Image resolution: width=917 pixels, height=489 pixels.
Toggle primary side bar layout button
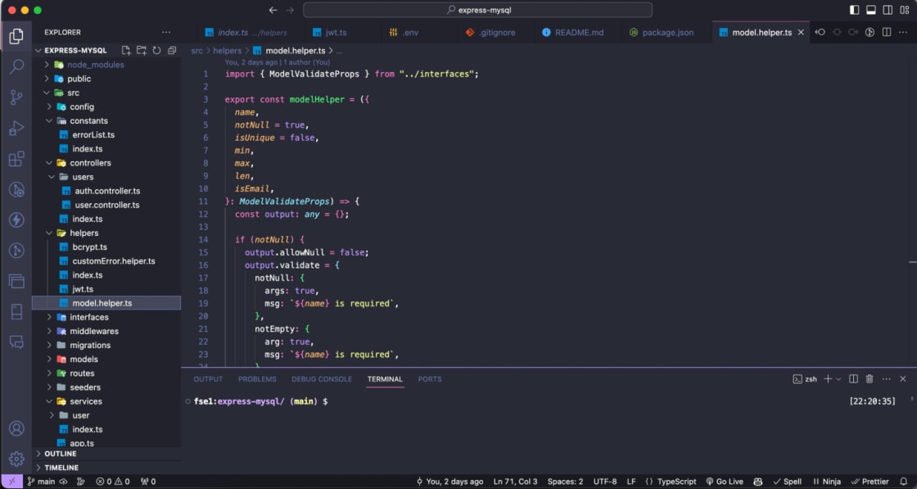coord(855,10)
